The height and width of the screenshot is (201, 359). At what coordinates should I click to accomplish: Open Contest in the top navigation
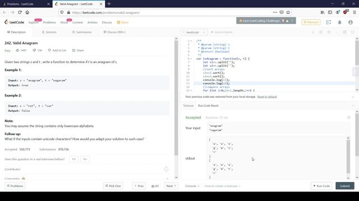[x=77, y=22]
